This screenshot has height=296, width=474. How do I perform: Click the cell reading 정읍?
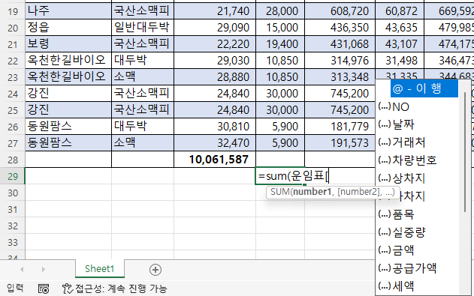pyautogui.click(x=68, y=28)
